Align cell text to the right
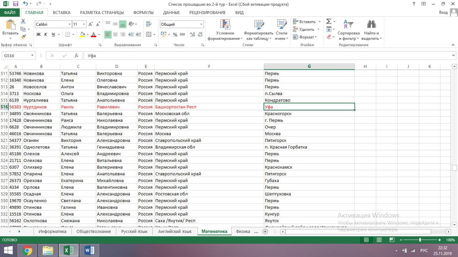The height and width of the screenshot is (257, 458). [122, 35]
